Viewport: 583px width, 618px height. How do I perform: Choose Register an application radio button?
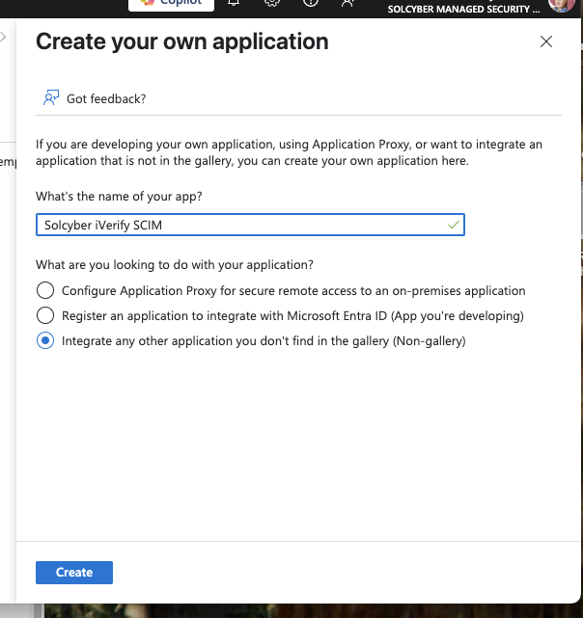coord(44,315)
